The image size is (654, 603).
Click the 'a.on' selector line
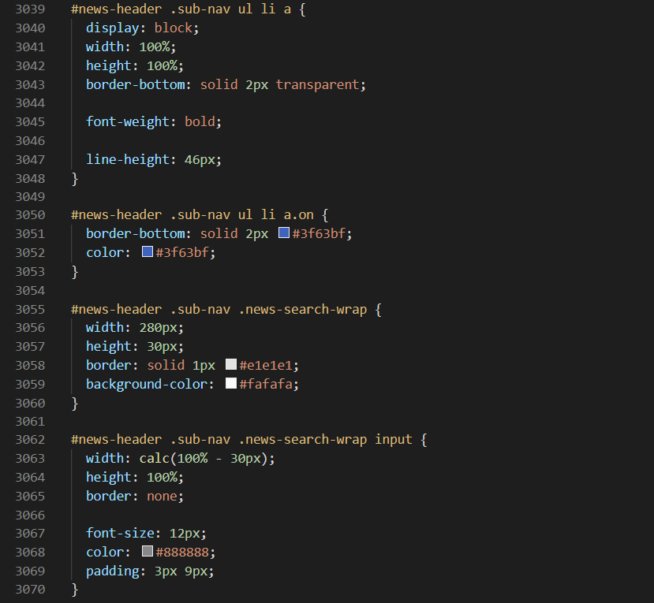(x=200, y=215)
